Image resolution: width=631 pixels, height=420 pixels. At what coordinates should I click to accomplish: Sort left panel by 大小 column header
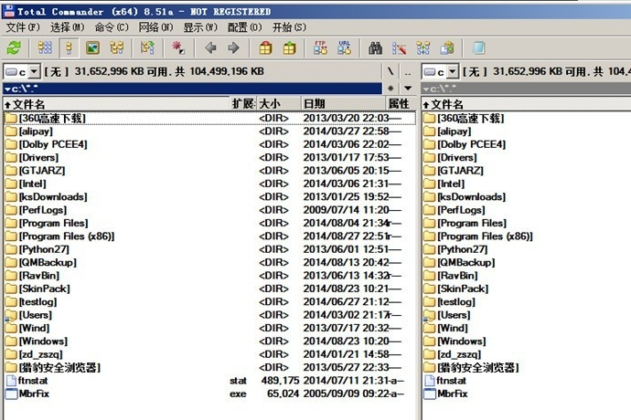(279, 104)
